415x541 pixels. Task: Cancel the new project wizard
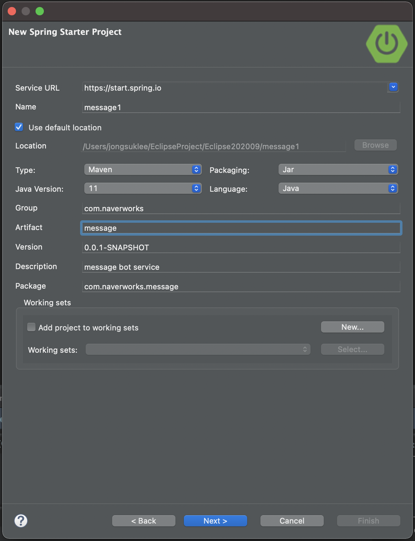click(x=292, y=521)
